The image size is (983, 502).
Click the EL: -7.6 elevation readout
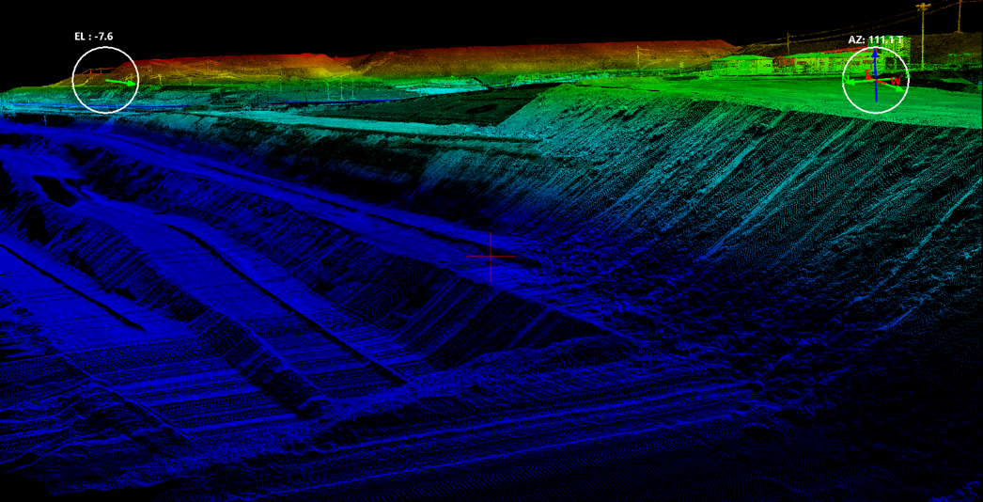tap(94, 36)
